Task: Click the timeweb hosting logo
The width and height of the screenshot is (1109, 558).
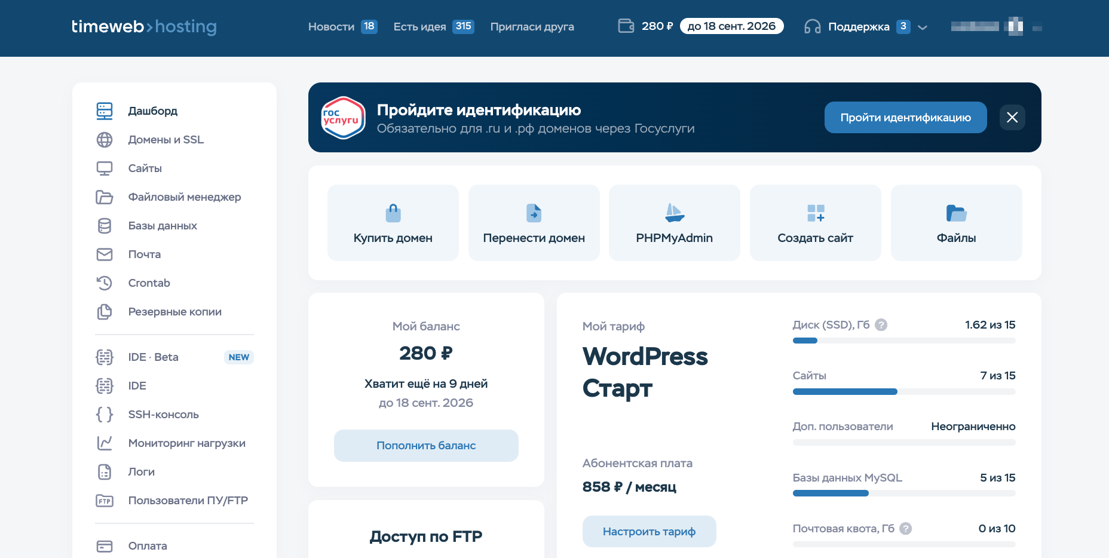Action: (x=144, y=26)
